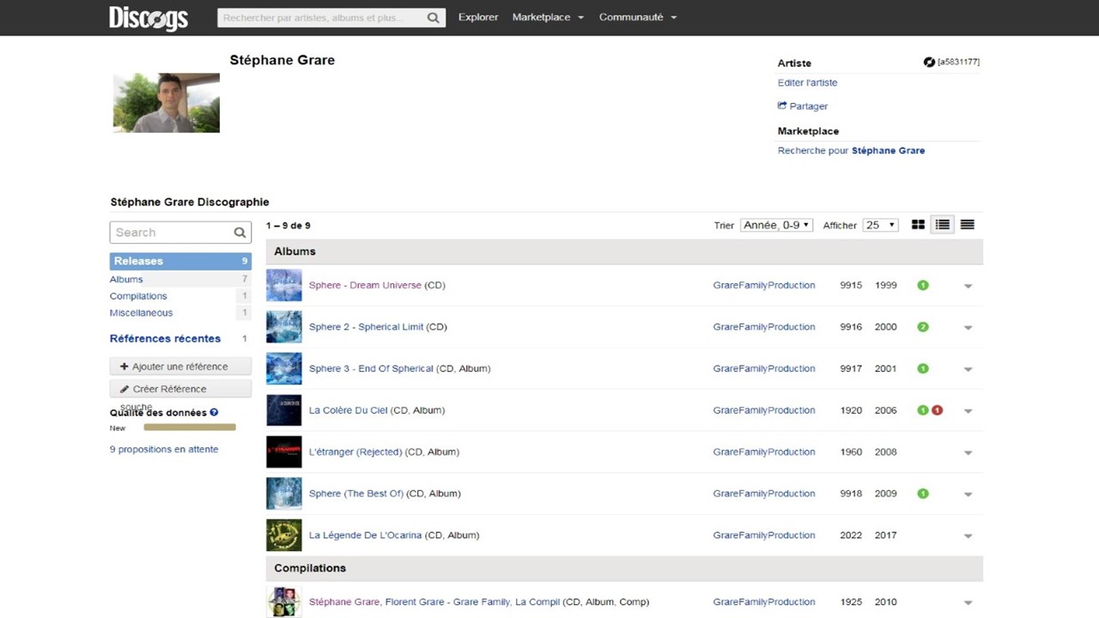Open the Marketplace dropdown menu in navbar
1099x618 pixels.
548,17
